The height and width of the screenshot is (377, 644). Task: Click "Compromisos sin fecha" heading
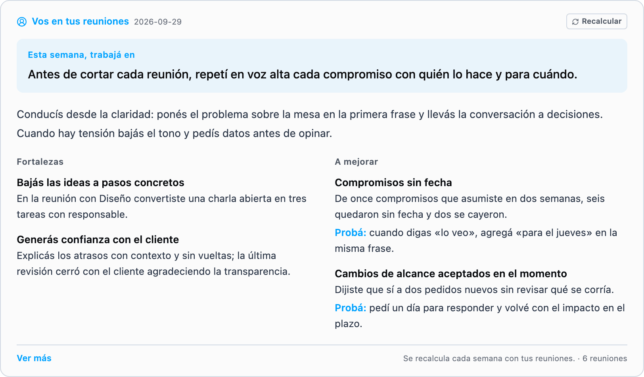point(393,183)
